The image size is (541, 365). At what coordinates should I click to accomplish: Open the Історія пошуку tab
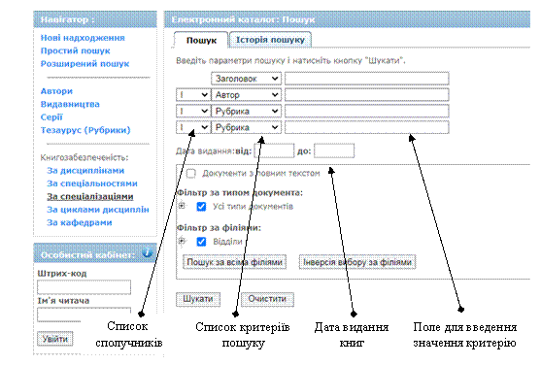point(270,40)
